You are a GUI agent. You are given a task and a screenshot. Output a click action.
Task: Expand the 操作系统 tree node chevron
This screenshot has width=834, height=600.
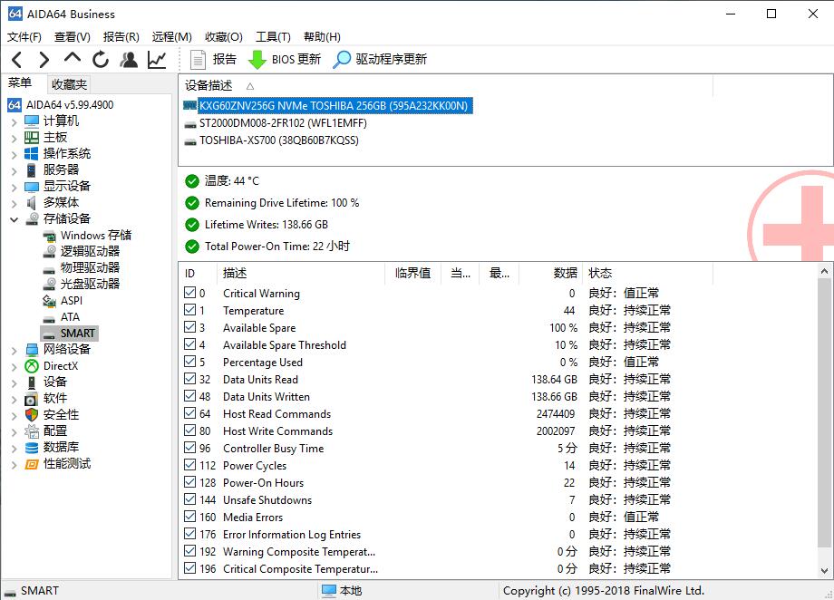tap(15, 155)
